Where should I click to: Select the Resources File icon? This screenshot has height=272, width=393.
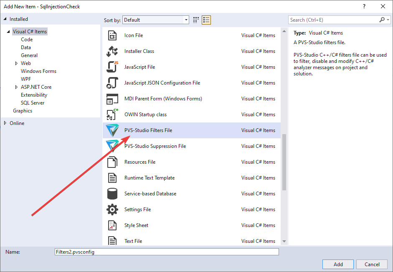(x=112, y=162)
